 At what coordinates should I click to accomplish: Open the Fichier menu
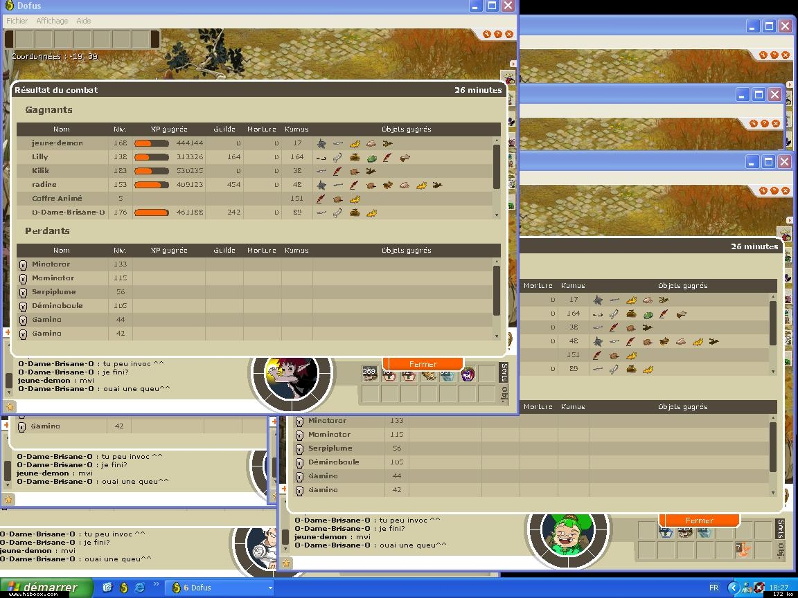click(x=17, y=21)
